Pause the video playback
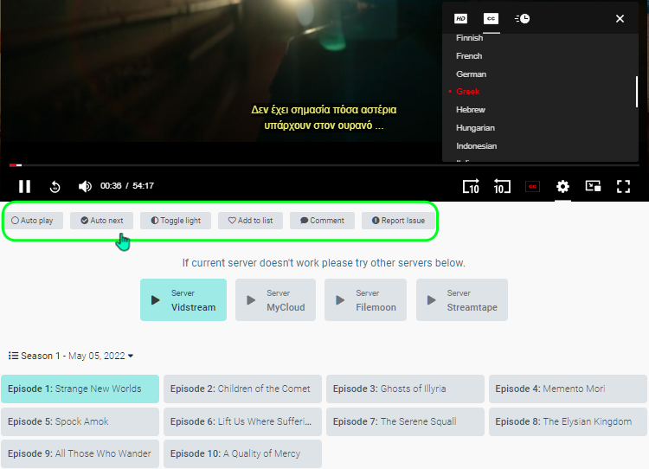The height and width of the screenshot is (469, 649). click(x=24, y=186)
